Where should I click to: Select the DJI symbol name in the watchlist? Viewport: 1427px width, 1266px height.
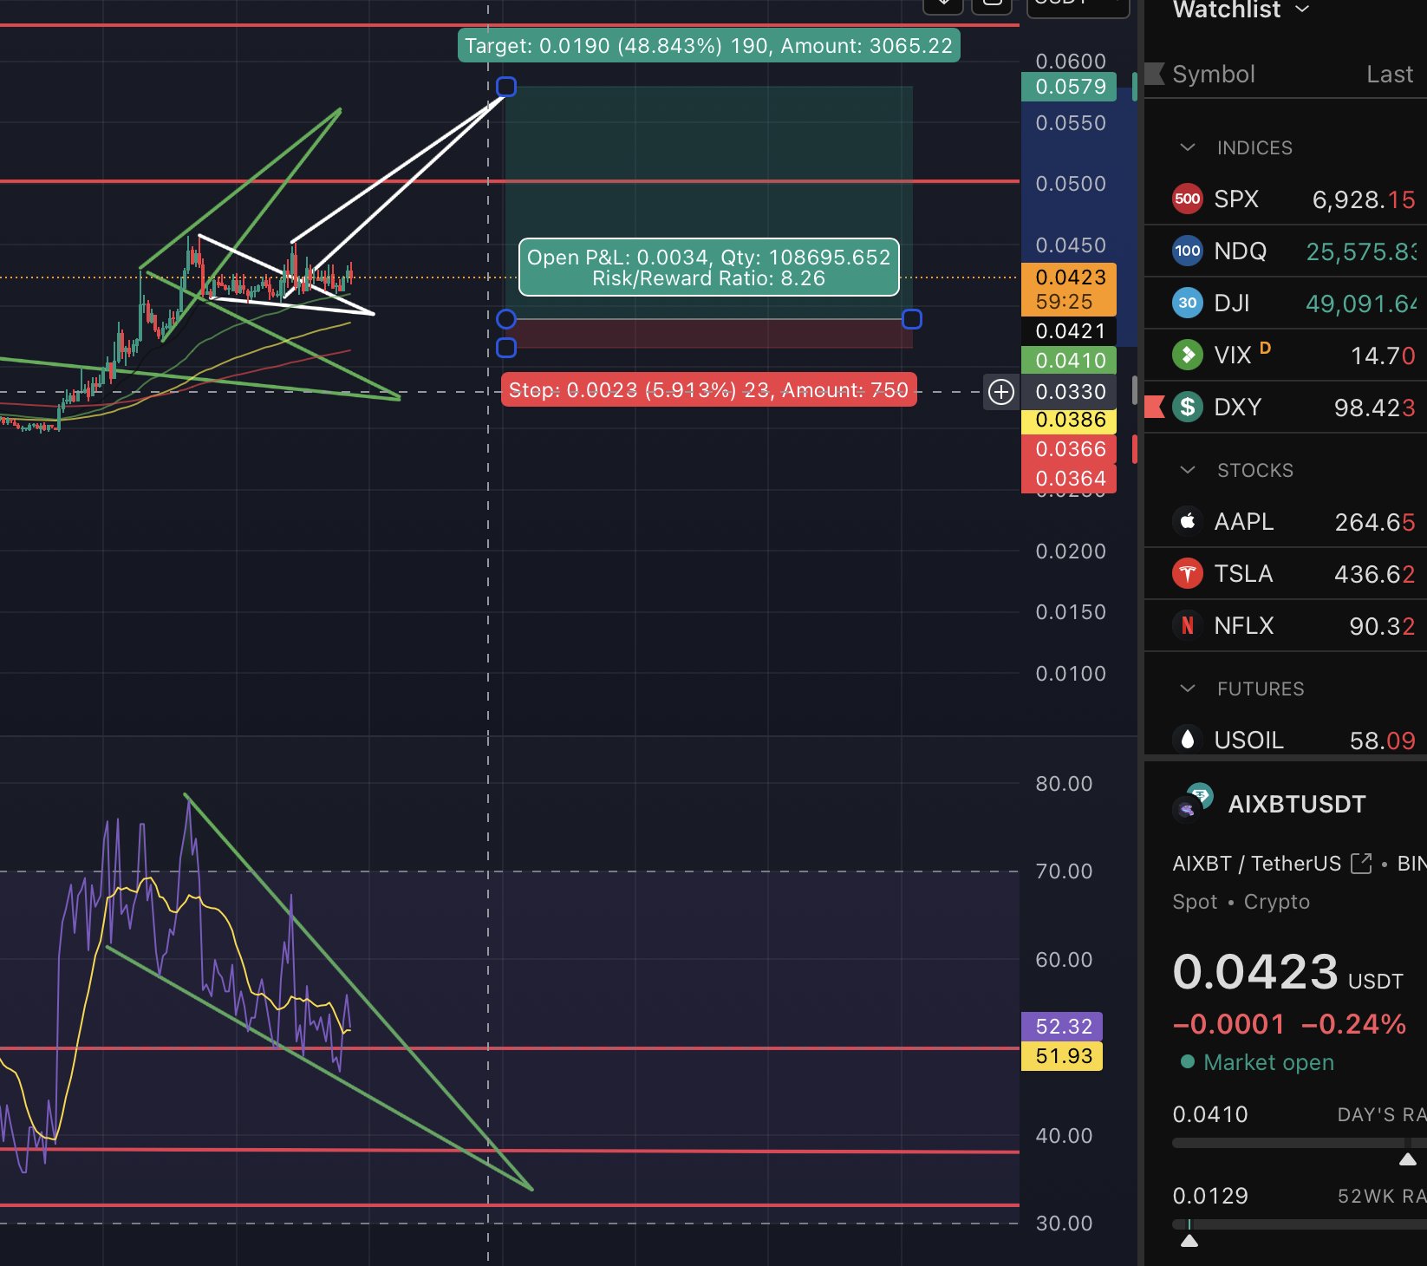pyautogui.click(x=1232, y=303)
